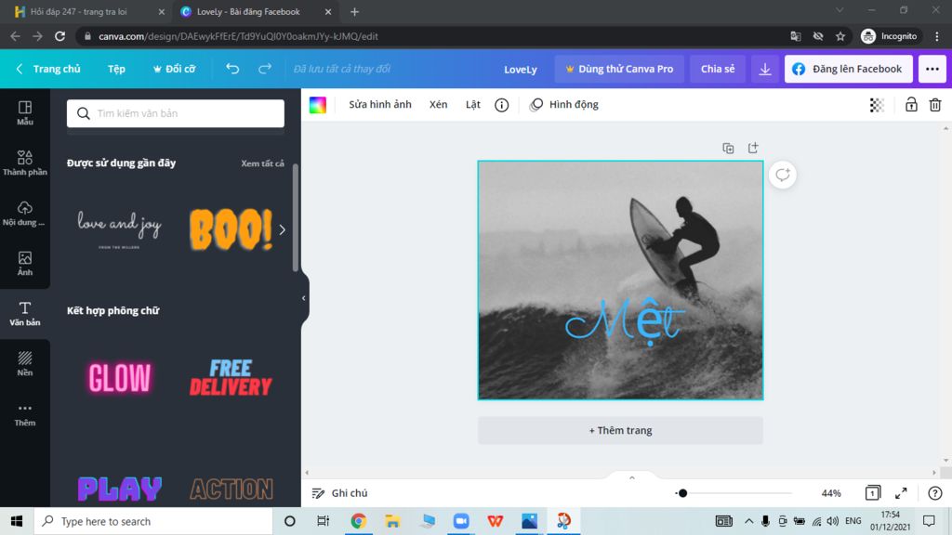Choose the FREE DELIVERY font combination
952x535 pixels.
tap(231, 377)
